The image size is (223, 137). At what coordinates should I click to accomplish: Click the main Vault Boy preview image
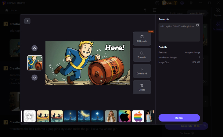[88, 63]
